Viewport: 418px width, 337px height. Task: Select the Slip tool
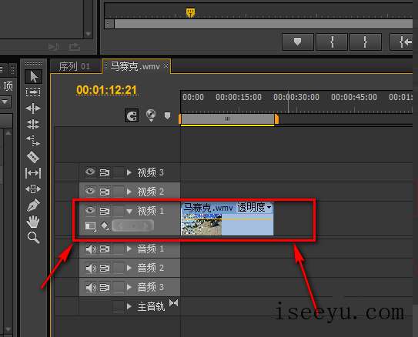click(x=33, y=173)
